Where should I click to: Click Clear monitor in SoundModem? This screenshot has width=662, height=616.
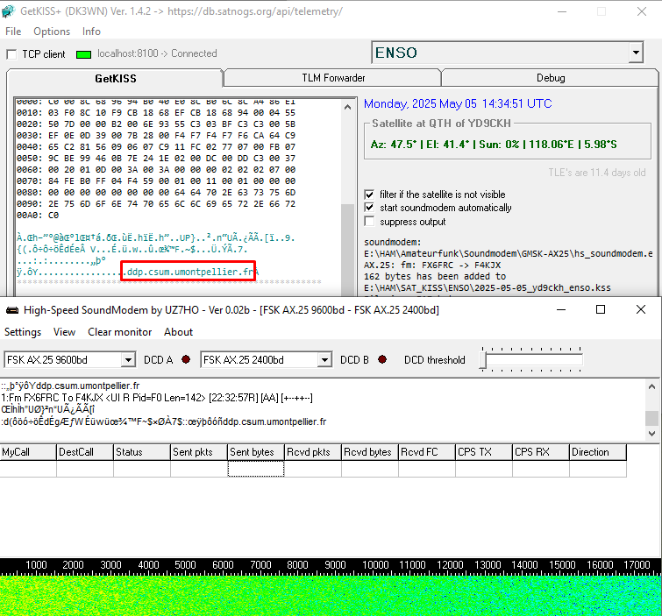[x=119, y=332]
